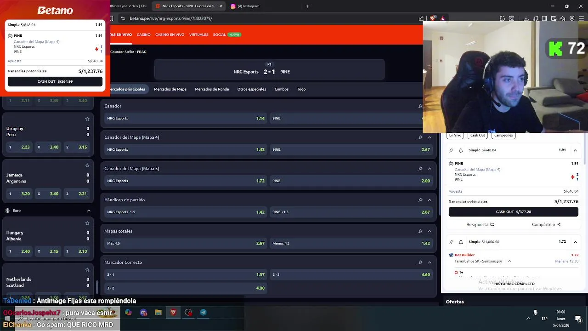This screenshot has height=331, width=588.
Task: Switch to the Combos markets tab
Action: click(x=282, y=89)
